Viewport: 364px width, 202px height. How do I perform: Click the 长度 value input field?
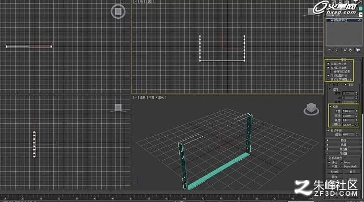point(348,111)
